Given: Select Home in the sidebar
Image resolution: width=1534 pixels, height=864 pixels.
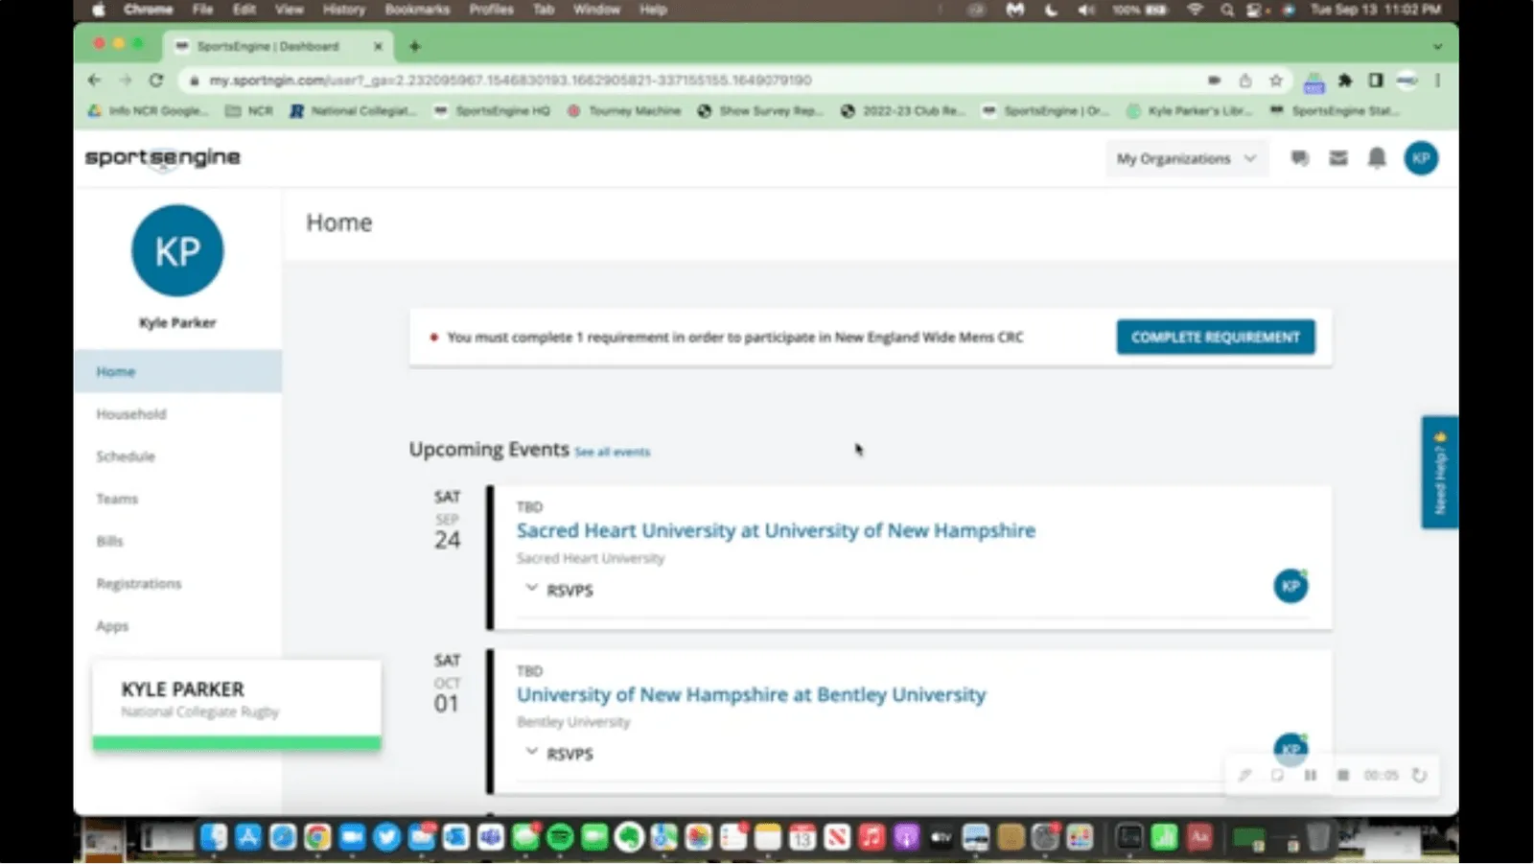Looking at the screenshot, I should 178,372.
